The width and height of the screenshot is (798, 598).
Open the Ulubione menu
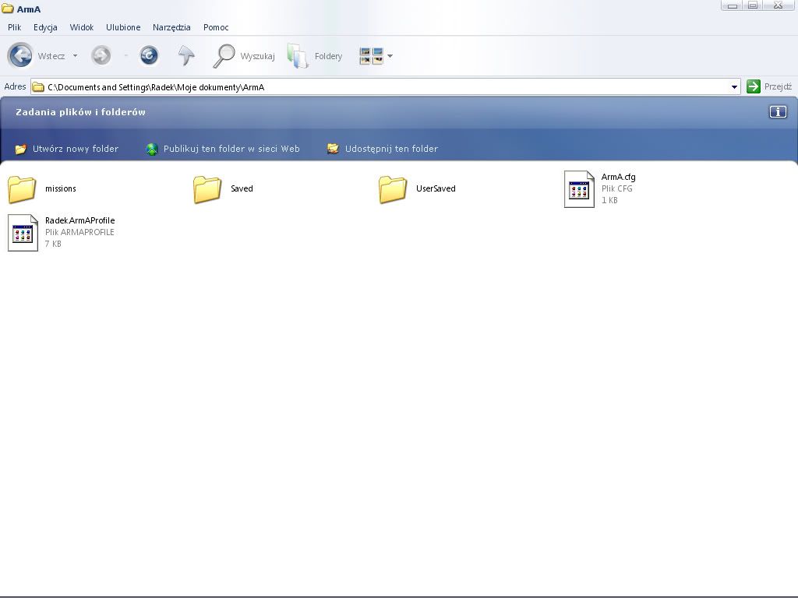pyautogui.click(x=123, y=27)
